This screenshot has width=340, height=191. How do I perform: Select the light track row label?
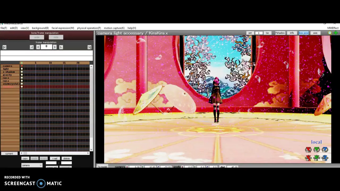coord(10,69)
